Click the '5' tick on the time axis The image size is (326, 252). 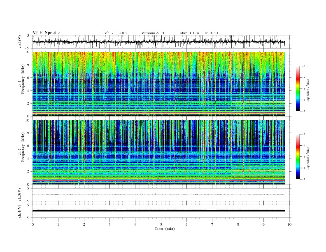tap(161, 224)
